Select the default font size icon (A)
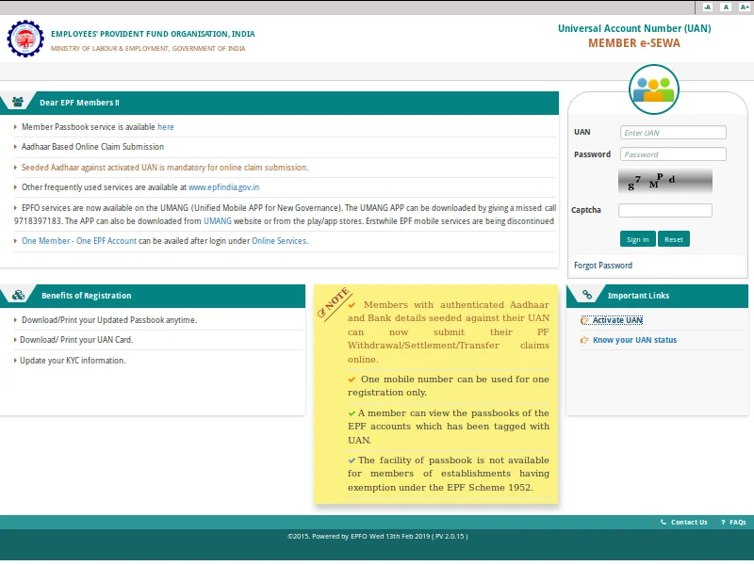The width and height of the screenshot is (754, 565). point(726,7)
